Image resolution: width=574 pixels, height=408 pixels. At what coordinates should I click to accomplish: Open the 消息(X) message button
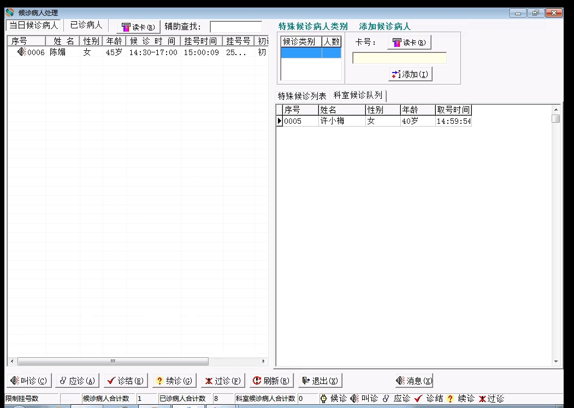414,381
